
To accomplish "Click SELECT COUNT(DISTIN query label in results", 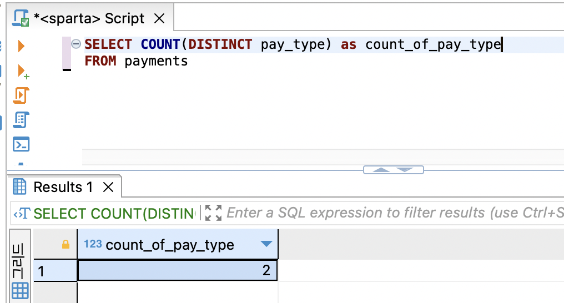I will (114, 214).
